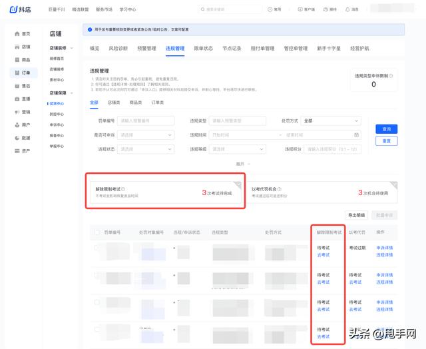Toggle the select-all checkbox in table header
This screenshot has height=349, width=426.
coord(97,232)
